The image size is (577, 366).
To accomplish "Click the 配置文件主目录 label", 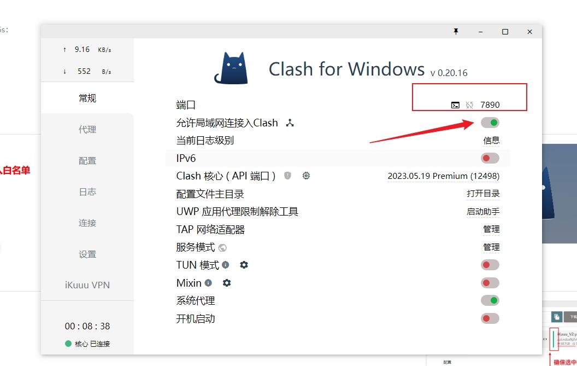I will 210,194.
